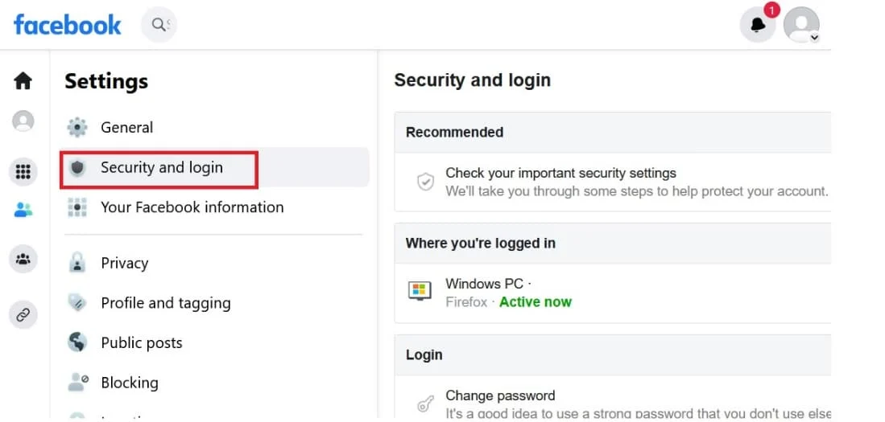This screenshot has width=885, height=422.
Task: Open Privacy settings
Action: pyautogui.click(x=214, y=263)
